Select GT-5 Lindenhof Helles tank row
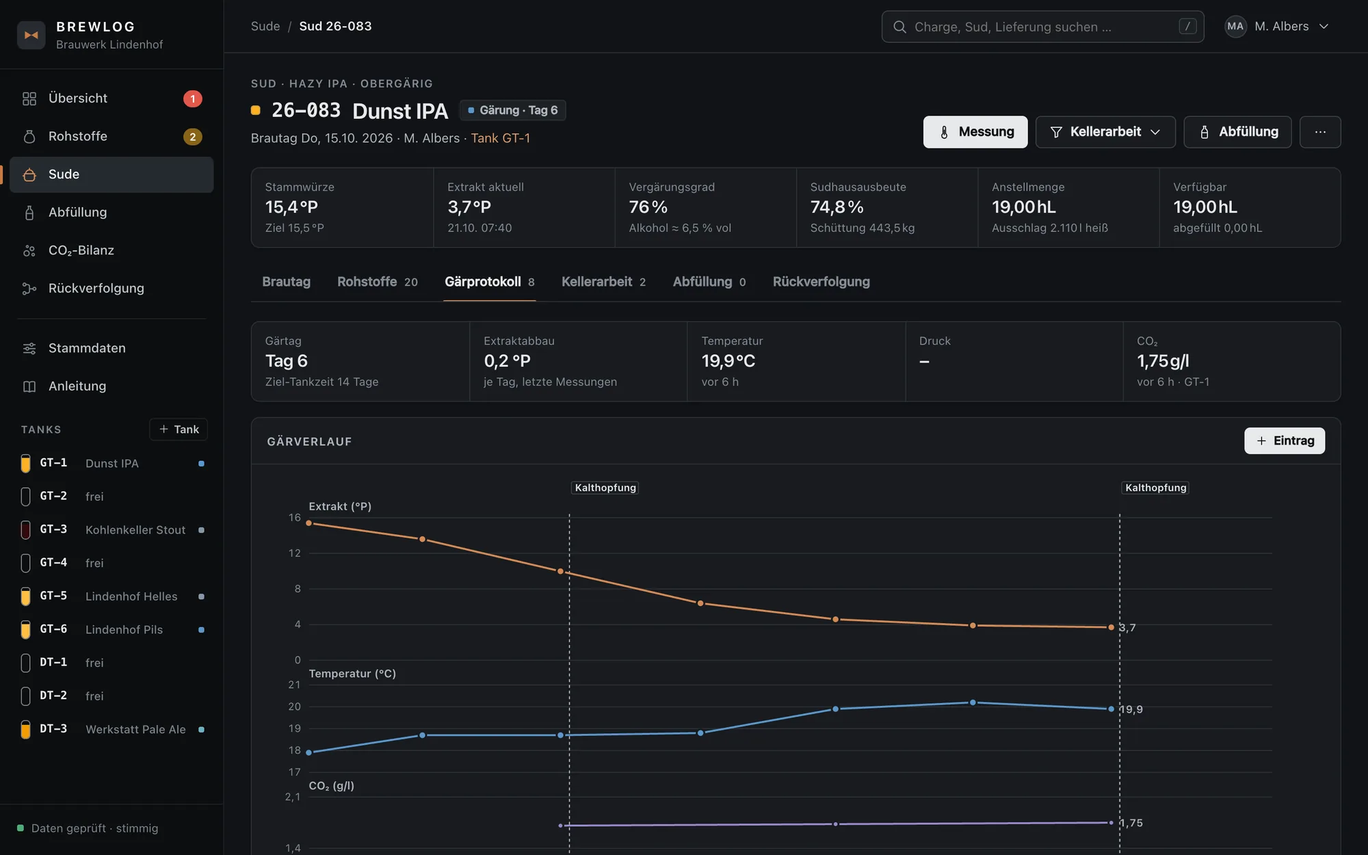Image resolution: width=1368 pixels, height=855 pixels. click(x=112, y=596)
